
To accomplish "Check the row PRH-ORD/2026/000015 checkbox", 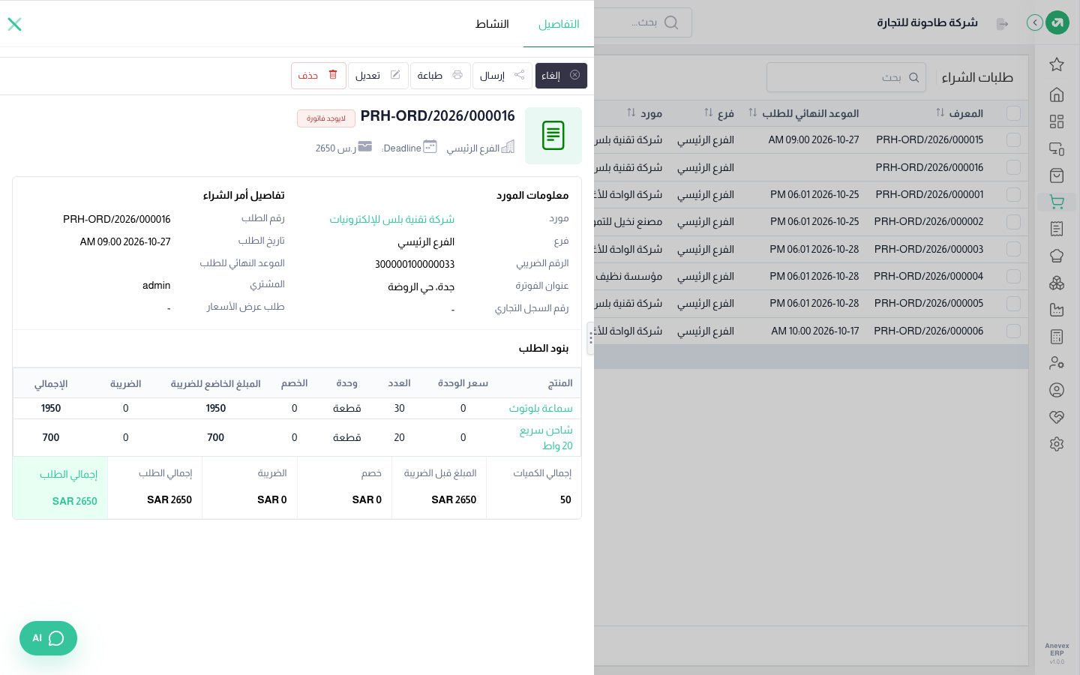I will point(1014,140).
